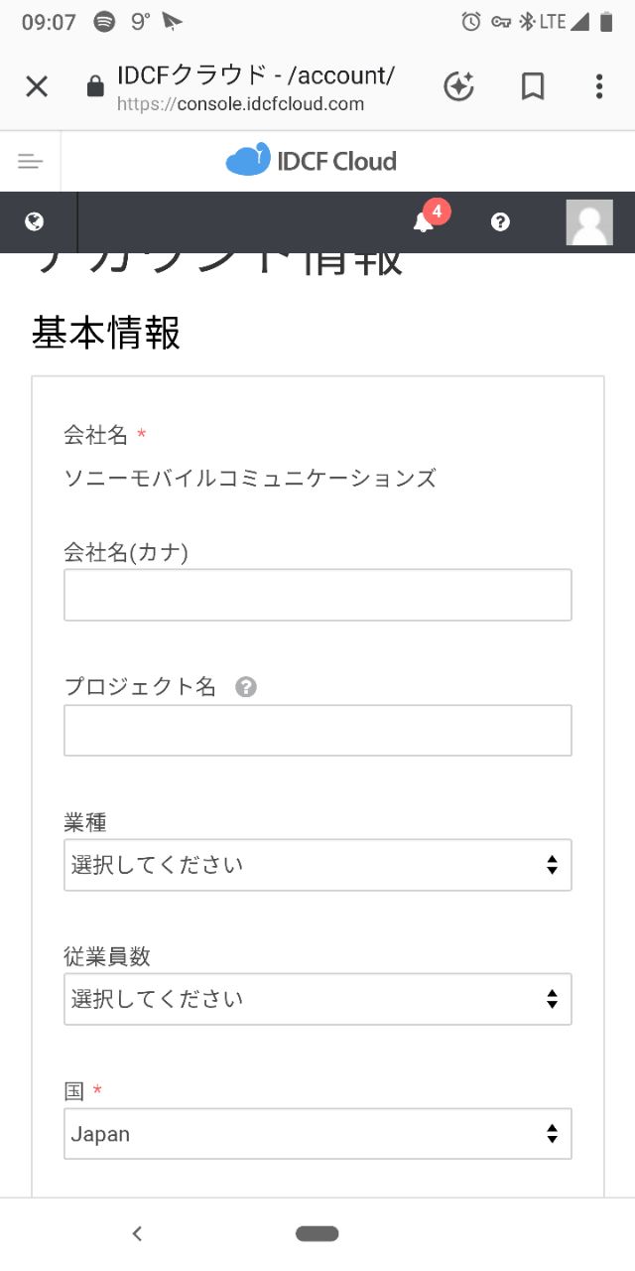Click the IDCF Cloud logo
Viewport: 635px width, 1271px height.
(x=311, y=160)
